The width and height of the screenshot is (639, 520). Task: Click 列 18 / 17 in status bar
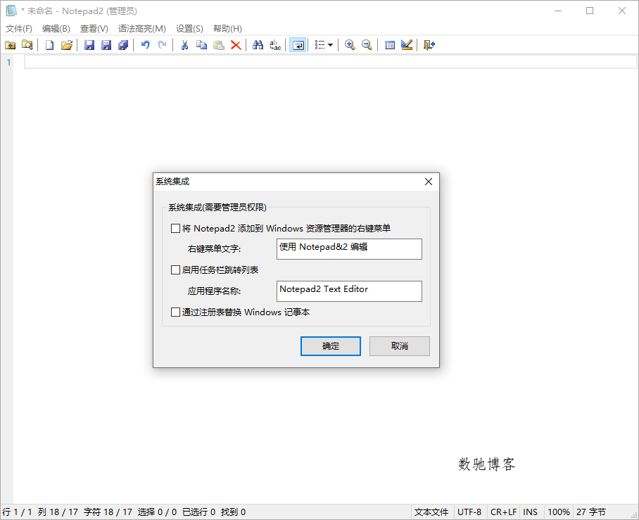tap(58, 512)
